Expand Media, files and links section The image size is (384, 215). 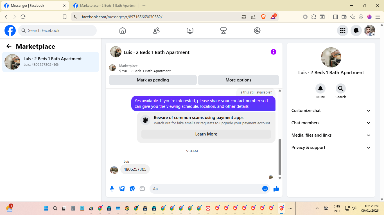331,135
